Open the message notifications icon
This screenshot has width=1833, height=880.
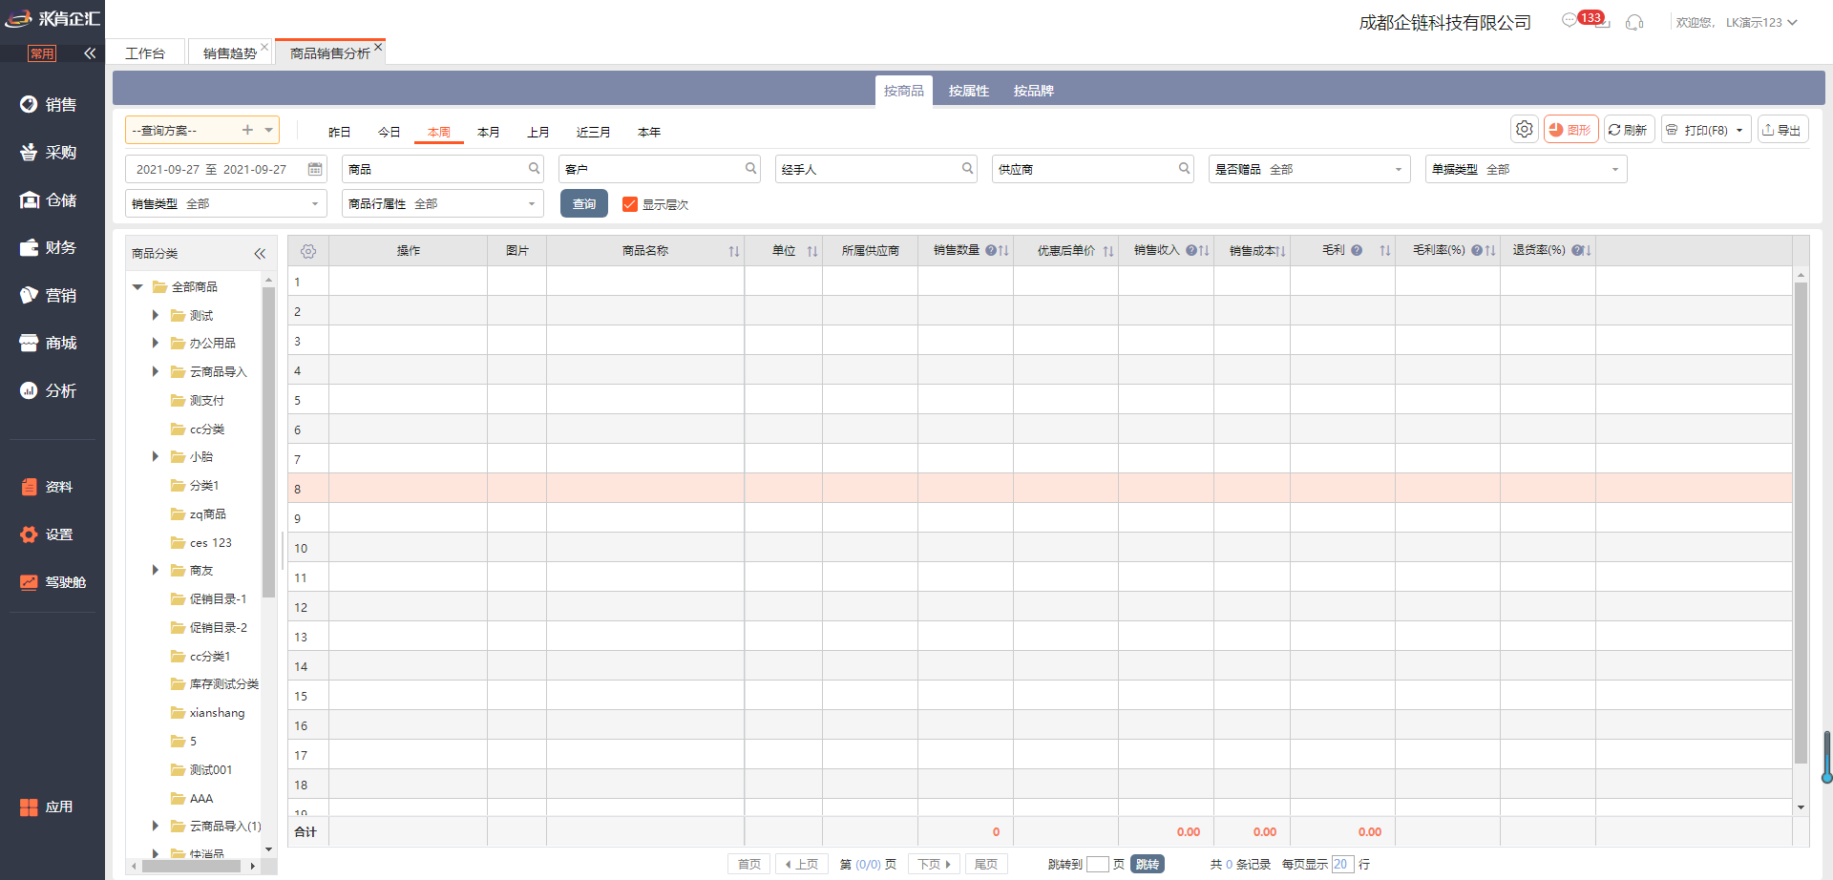pyautogui.click(x=1570, y=20)
